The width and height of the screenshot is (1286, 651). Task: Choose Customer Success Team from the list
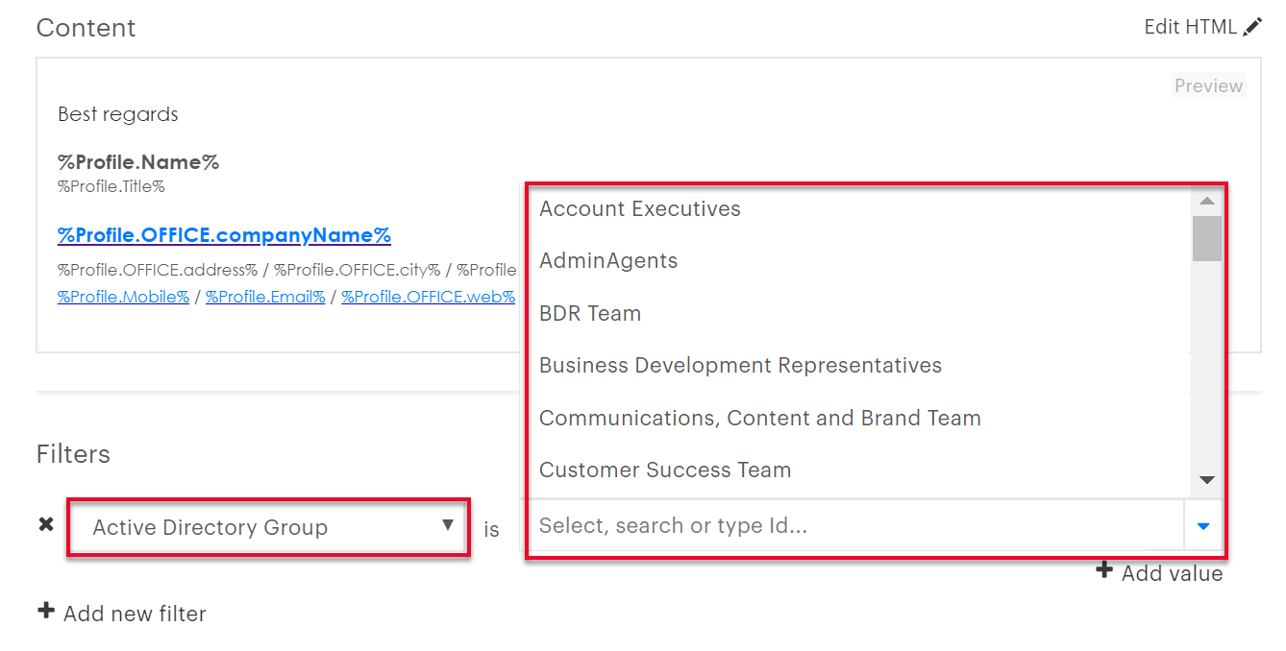pos(665,470)
